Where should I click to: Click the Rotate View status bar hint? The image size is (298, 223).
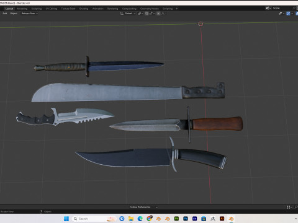(7, 212)
